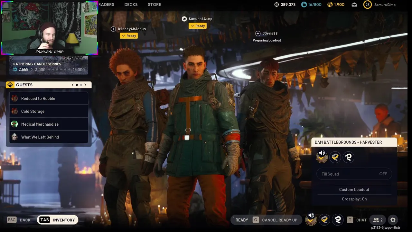Click the Samurai Gimp webcam overlay

tap(50, 28)
